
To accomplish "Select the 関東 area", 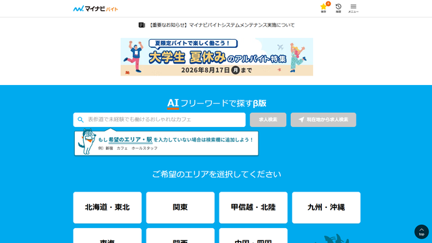I will (180, 207).
